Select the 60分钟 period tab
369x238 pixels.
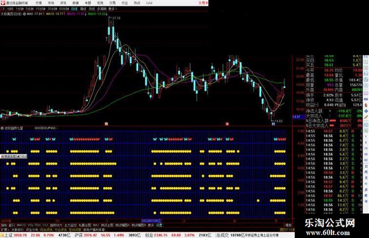click(x=64, y=9)
